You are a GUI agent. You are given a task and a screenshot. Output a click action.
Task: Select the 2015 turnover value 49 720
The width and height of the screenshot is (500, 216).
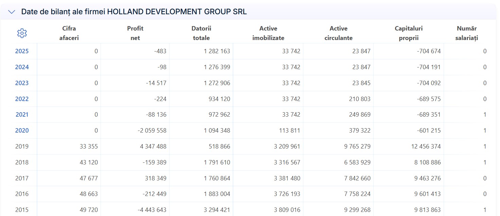click(89, 210)
